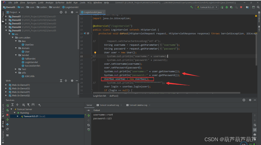Screen dimensions: 261x145
Task: Open UserDao class in project tree
Action: click(x=28, y=45)
